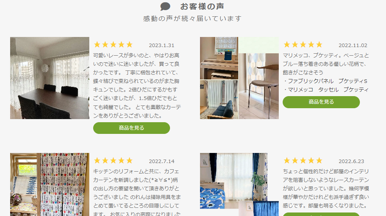Click the 2022.6.23 review date
Viewport: 386px width, 216px height.
(x=351, y=162)
